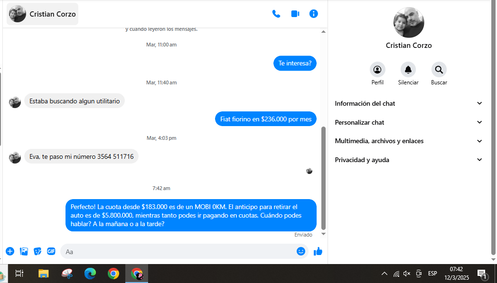
Task: Start a voice call with Cristian Corzo
Action: pyautogui.click(x=276, y=14)
